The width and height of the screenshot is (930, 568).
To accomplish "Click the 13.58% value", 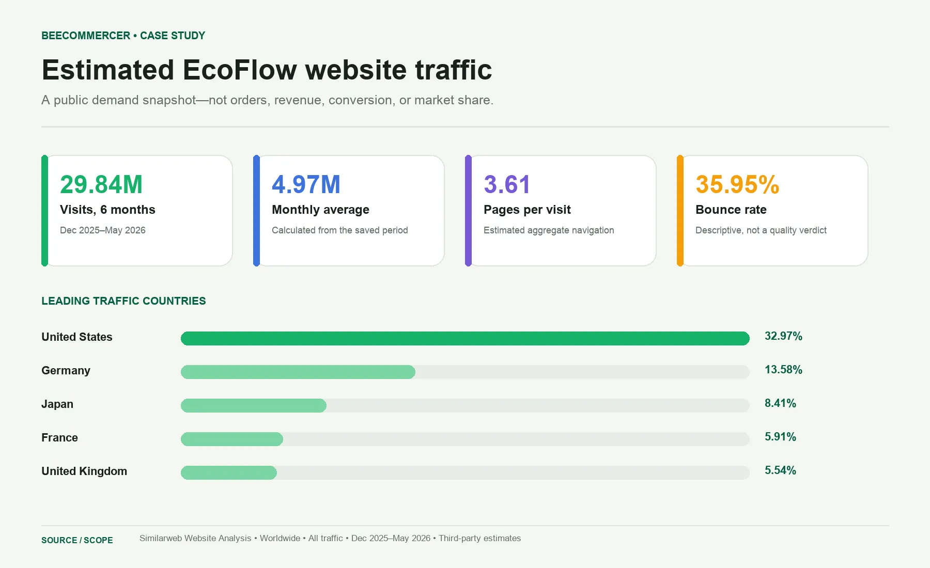I will 783,370.
